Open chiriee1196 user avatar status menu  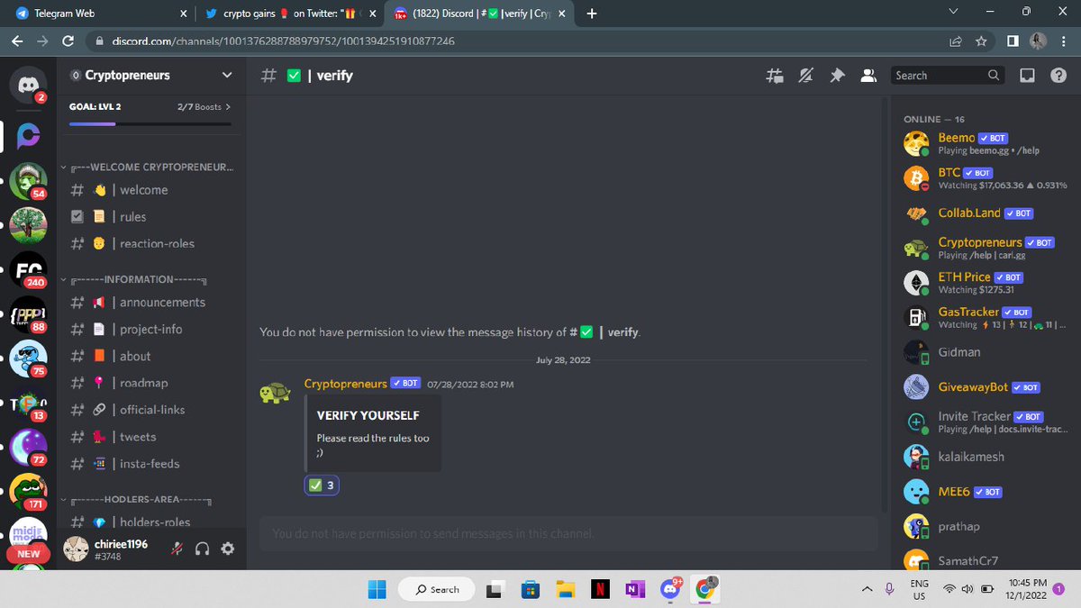tap(77, 549)
